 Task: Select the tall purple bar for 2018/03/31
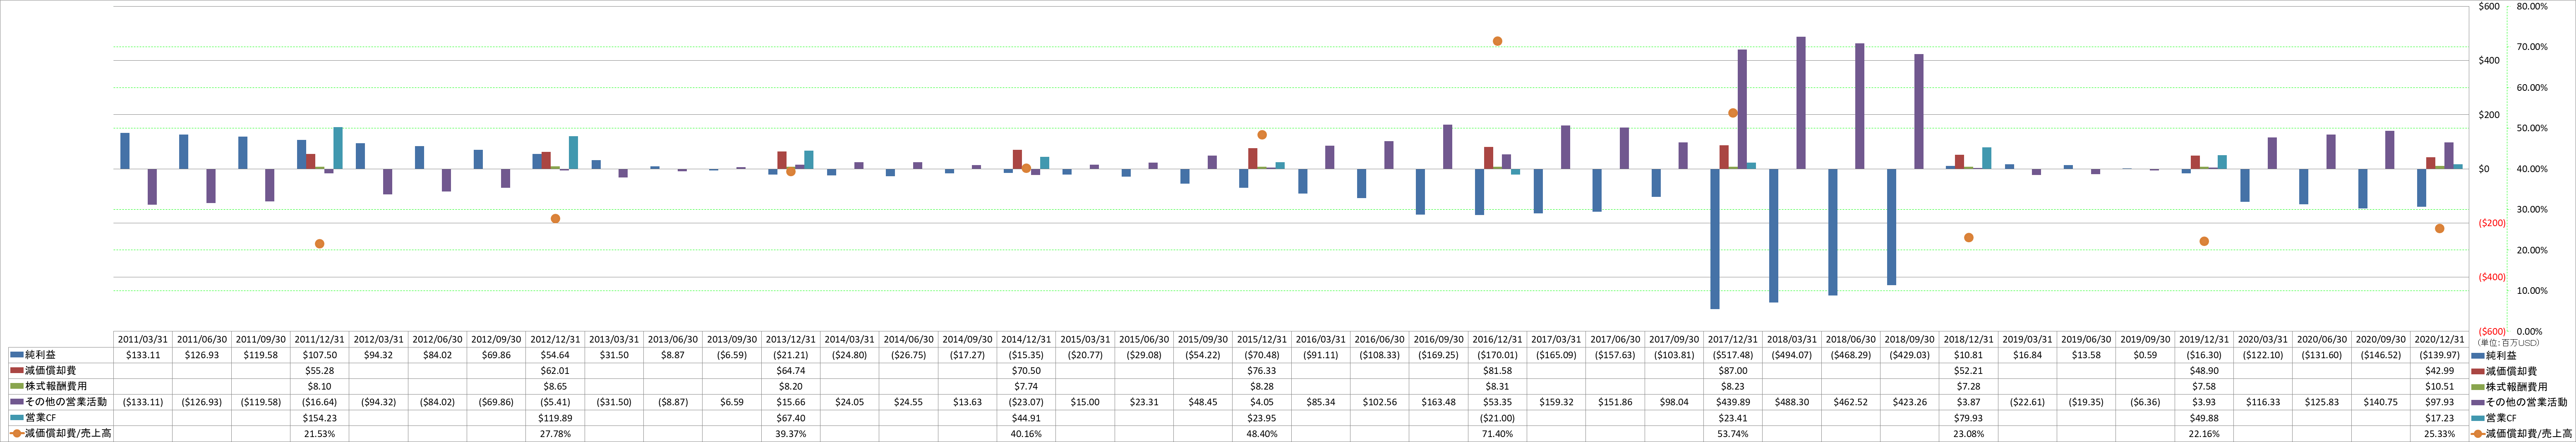1801,103
